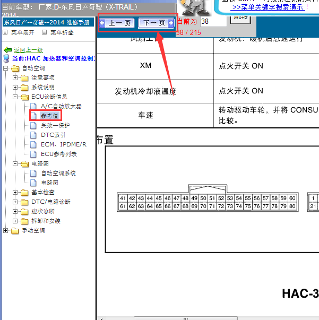Click the 症状诊断 folder icon
The width and height of the screenshot is (319, 320).
pyautogui.click(x=24, y=211)
